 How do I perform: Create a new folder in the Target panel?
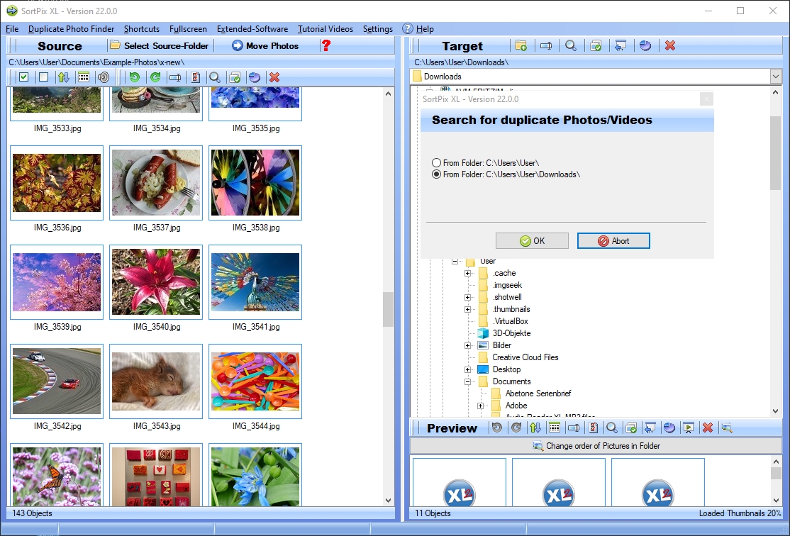pyautogui.click(x=522, y=45)
